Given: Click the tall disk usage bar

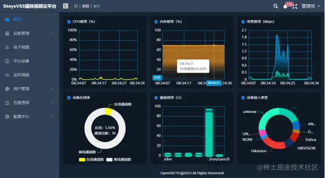Looking at the screenshot, I should (x=209, y=133).
